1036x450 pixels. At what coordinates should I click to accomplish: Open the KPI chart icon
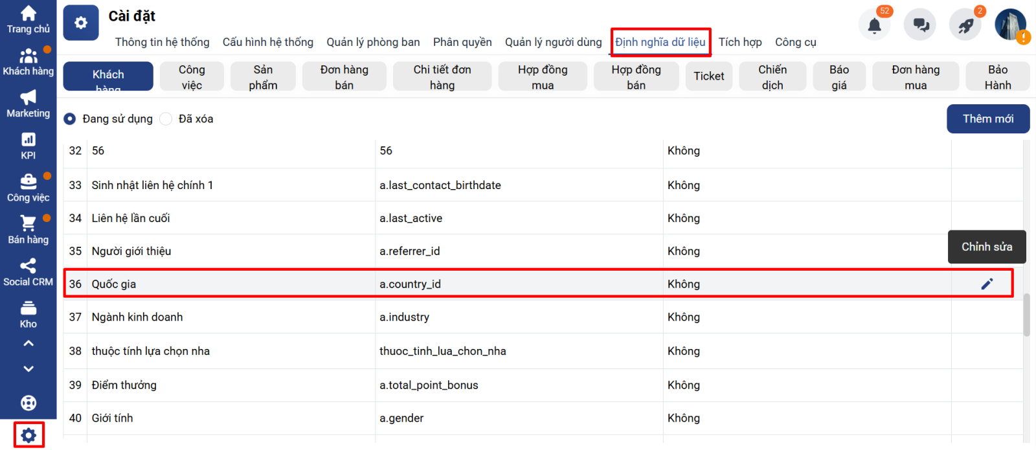click(28, 139)
